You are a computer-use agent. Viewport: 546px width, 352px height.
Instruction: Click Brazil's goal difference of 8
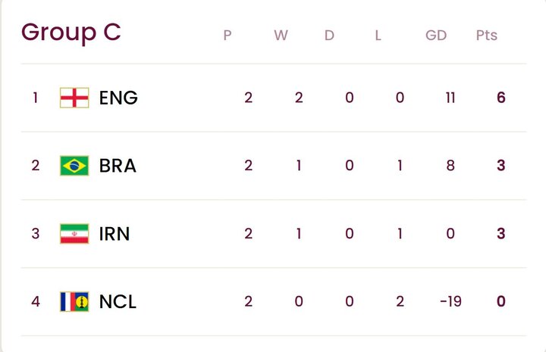pos(450,166)
